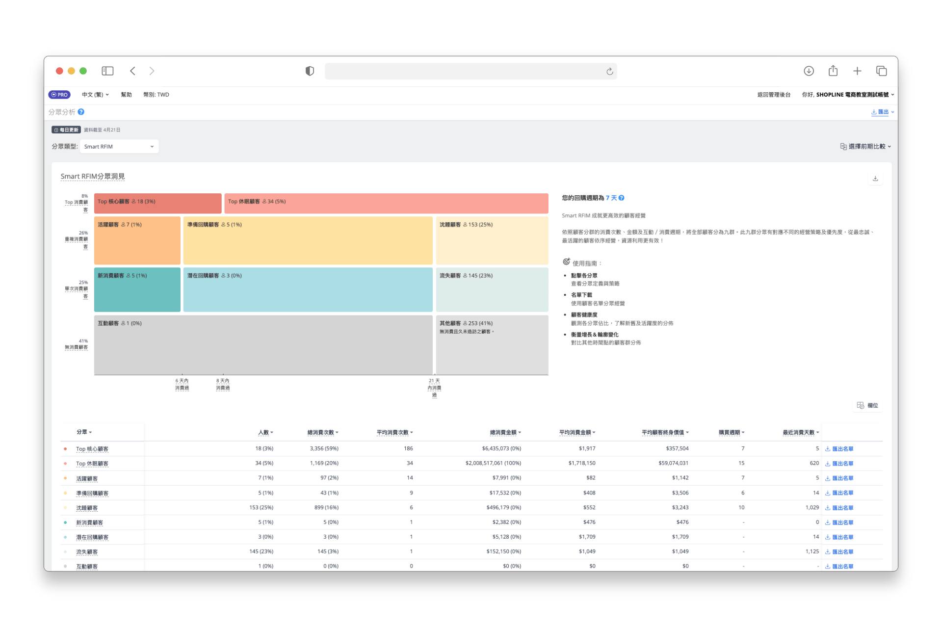Click the help icon beside 分眾分析
942x628 pixels.
pos(81,112)
